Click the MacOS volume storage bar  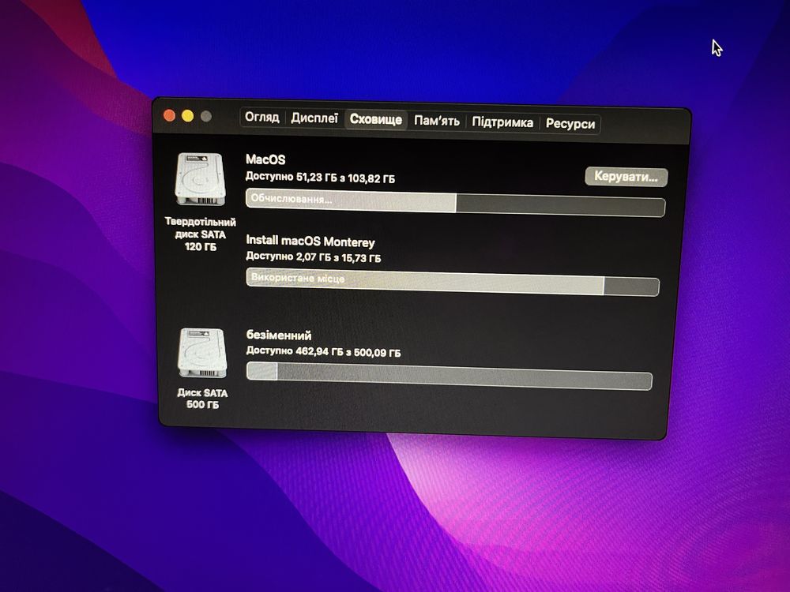[456, 203]
